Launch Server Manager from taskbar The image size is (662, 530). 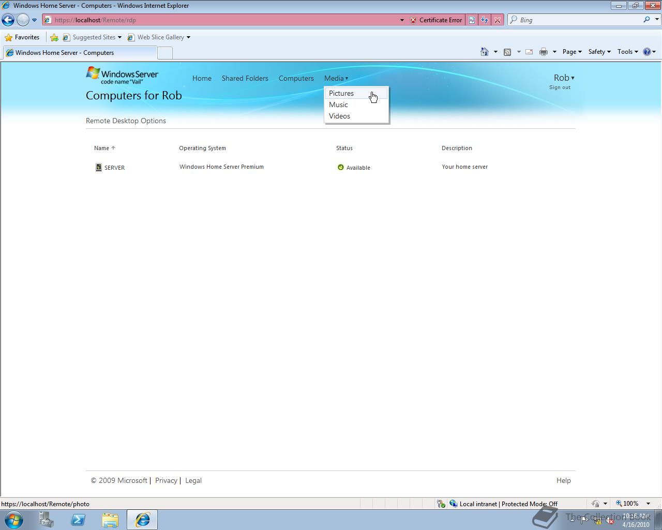47,520
